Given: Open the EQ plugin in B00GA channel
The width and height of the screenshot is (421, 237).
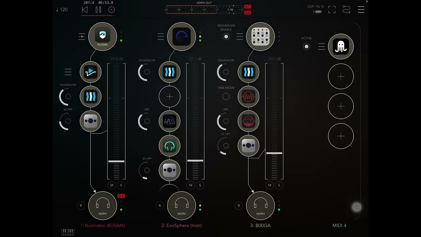Looking at the screenshot, I should 249,72.
